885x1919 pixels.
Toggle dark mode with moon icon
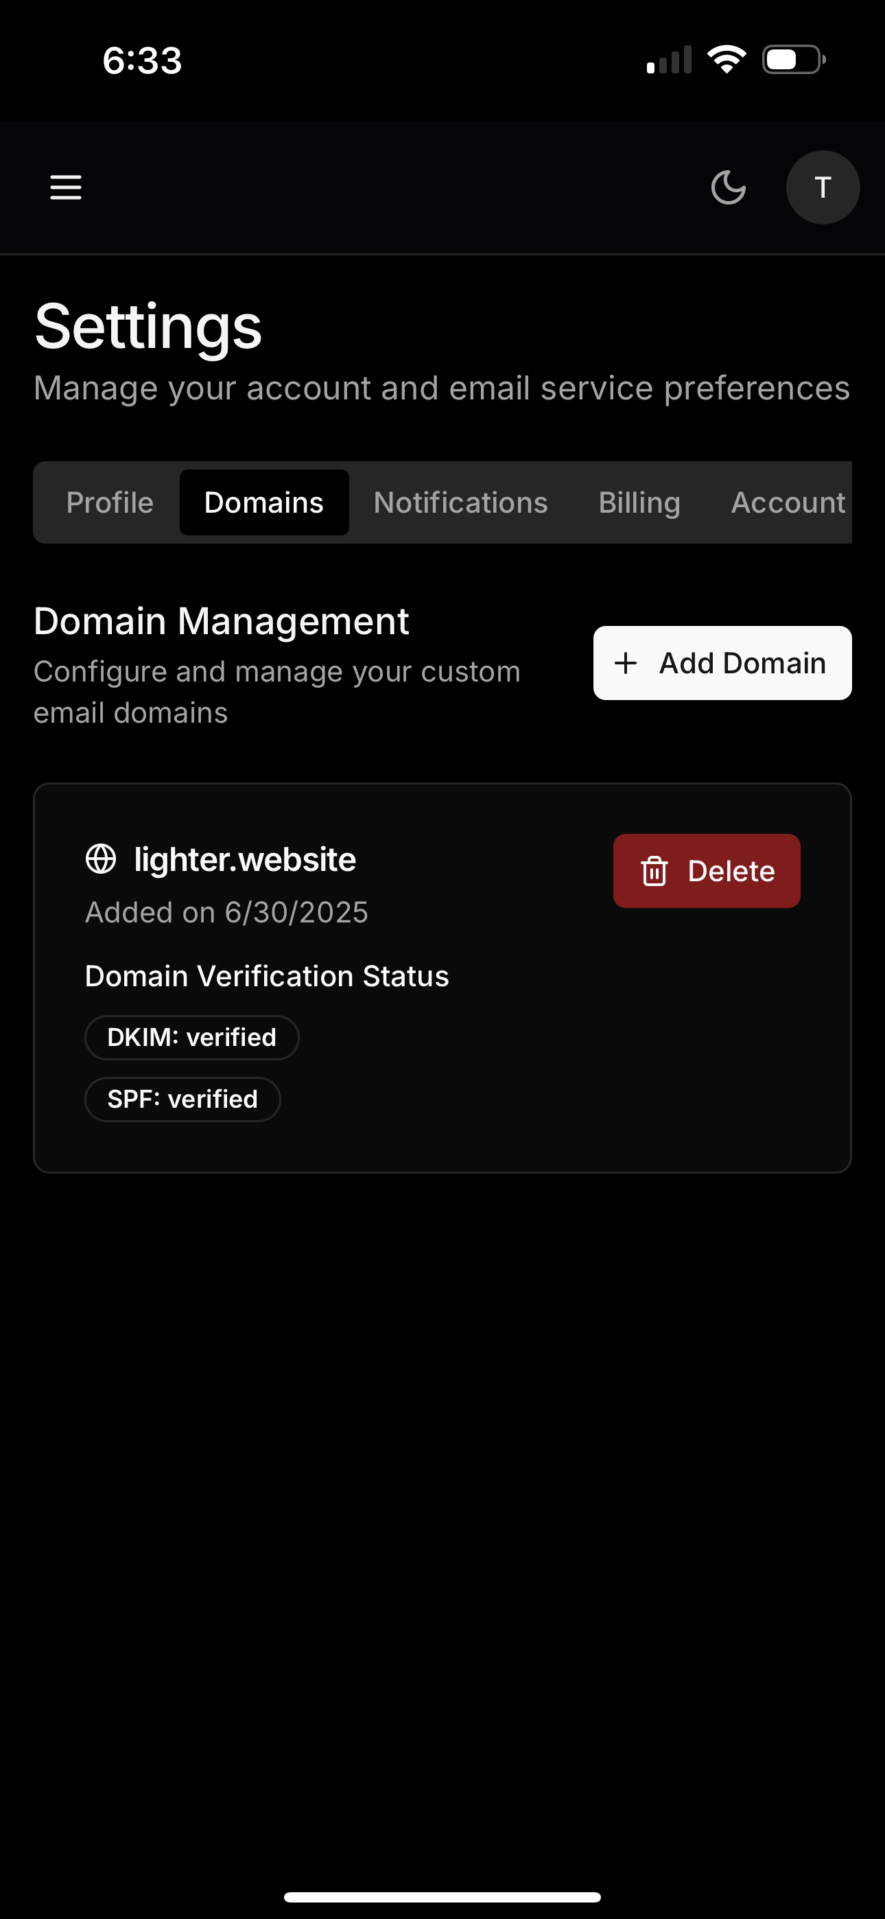coord(728,187)
